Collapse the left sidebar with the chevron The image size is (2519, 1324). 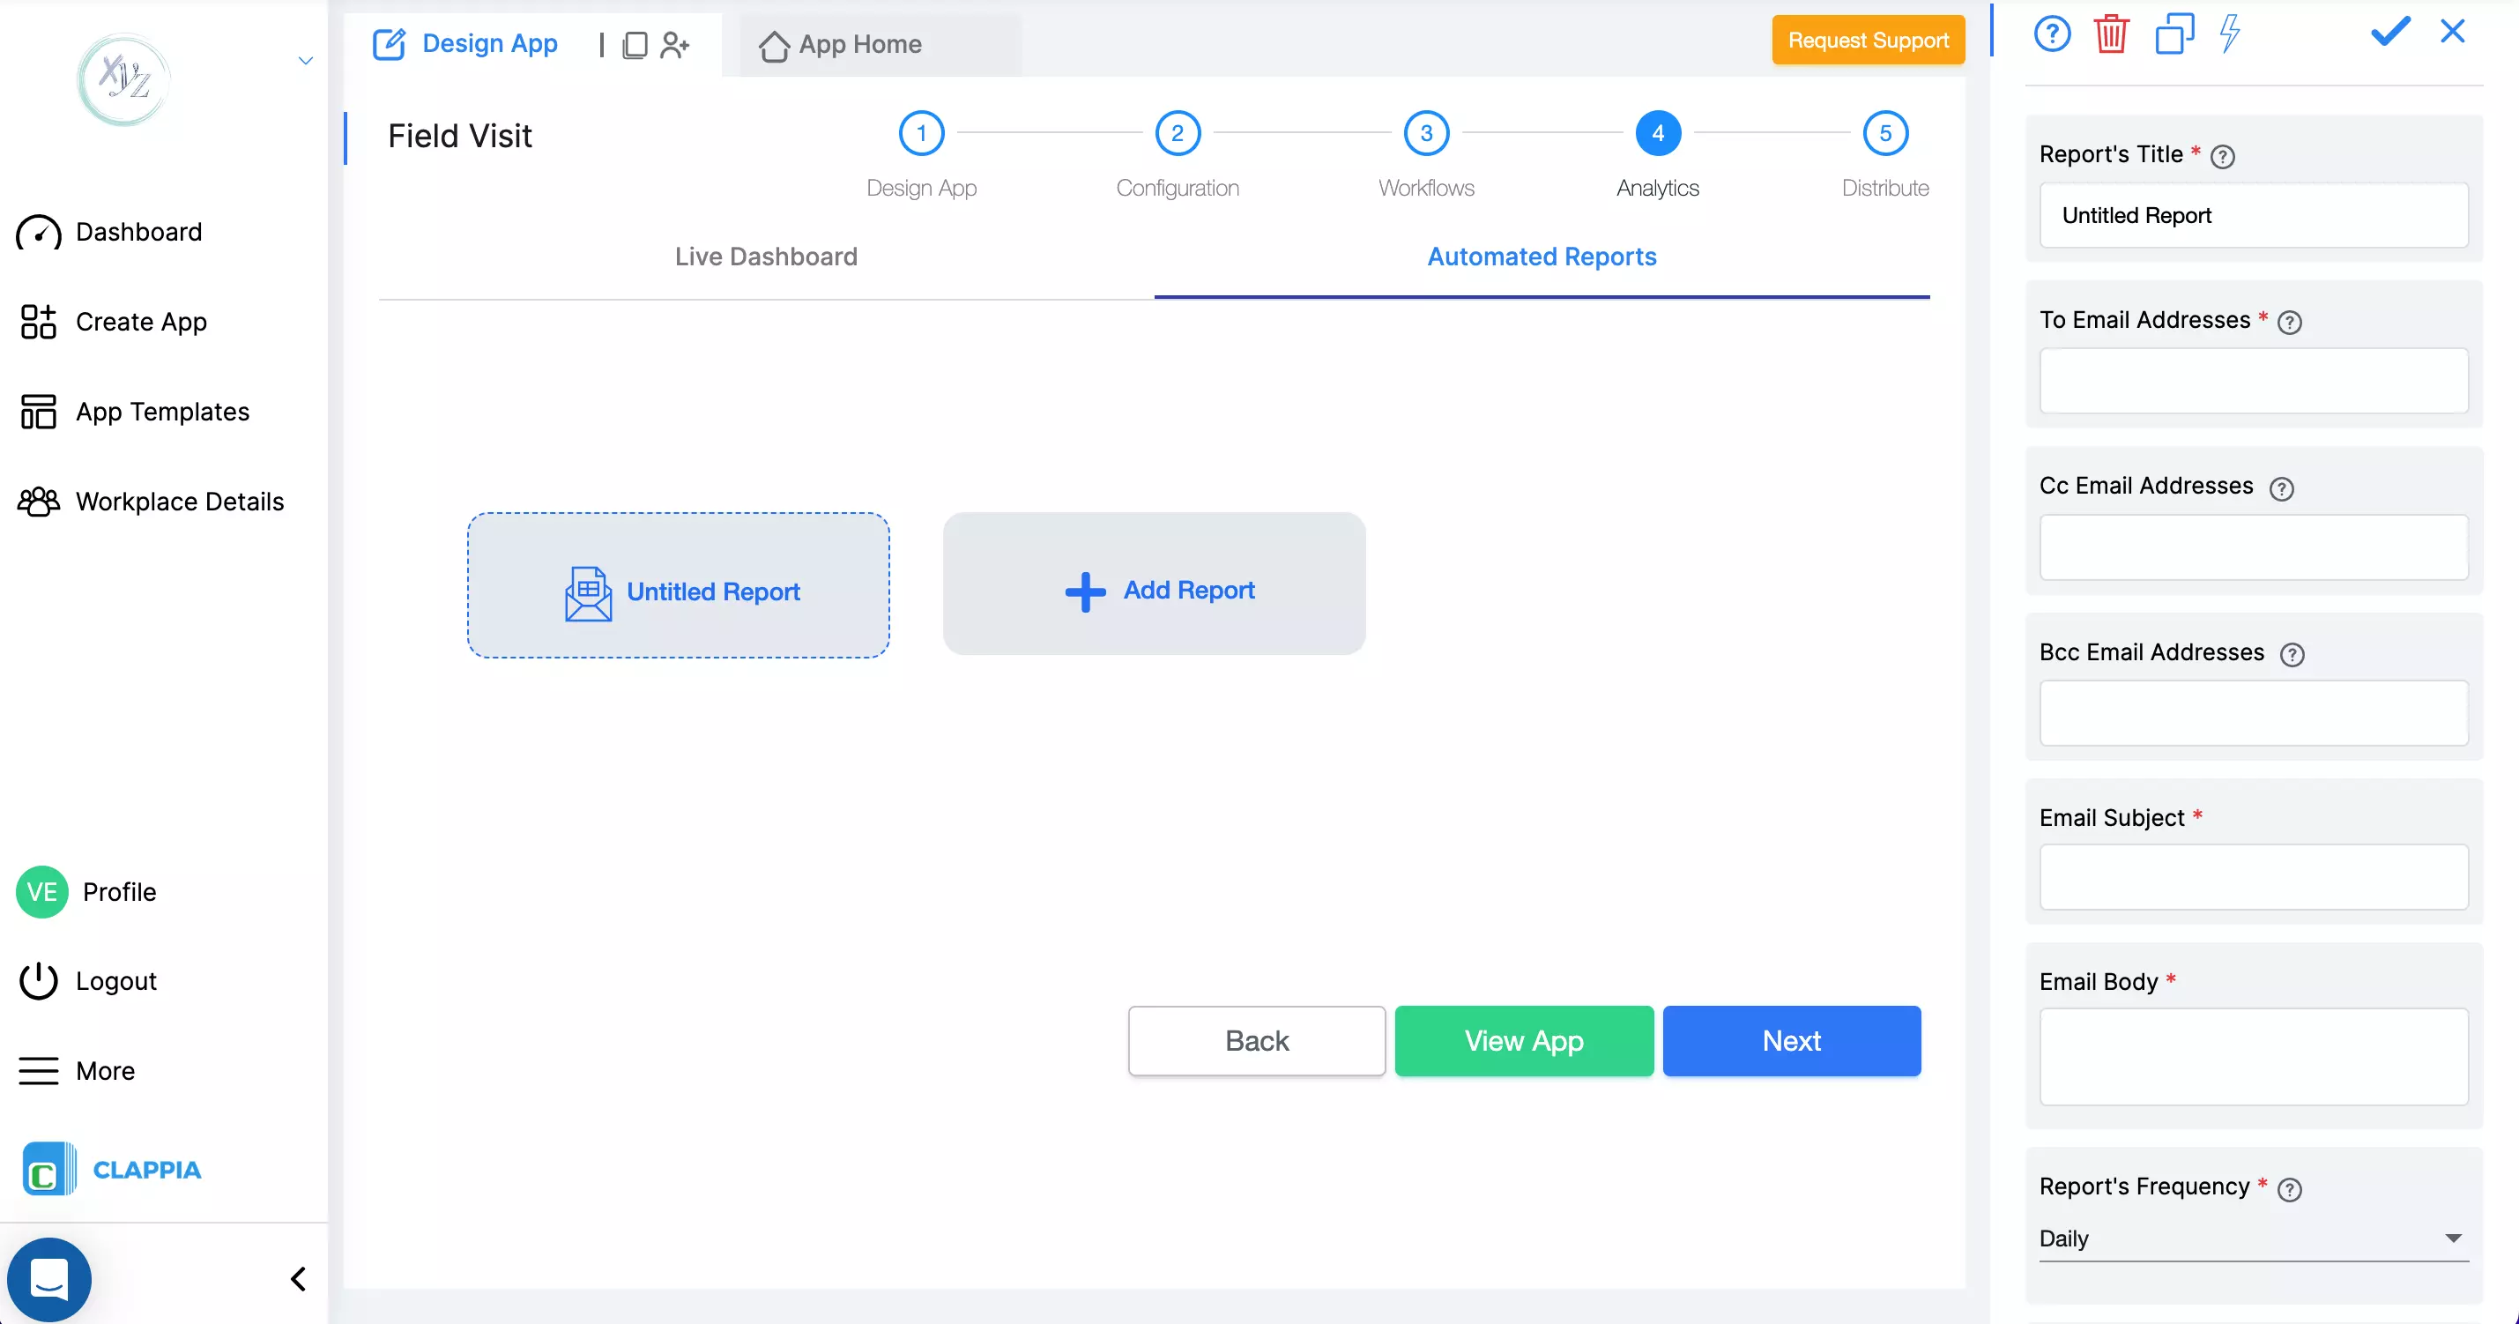pyautogui.click(x=298, y=1279)
